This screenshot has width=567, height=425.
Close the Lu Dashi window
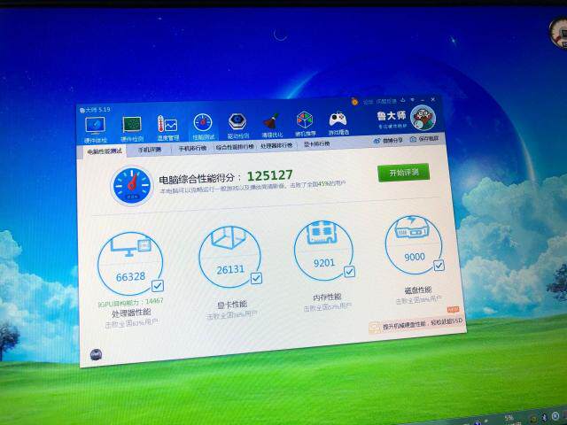[x=433, y=99]
